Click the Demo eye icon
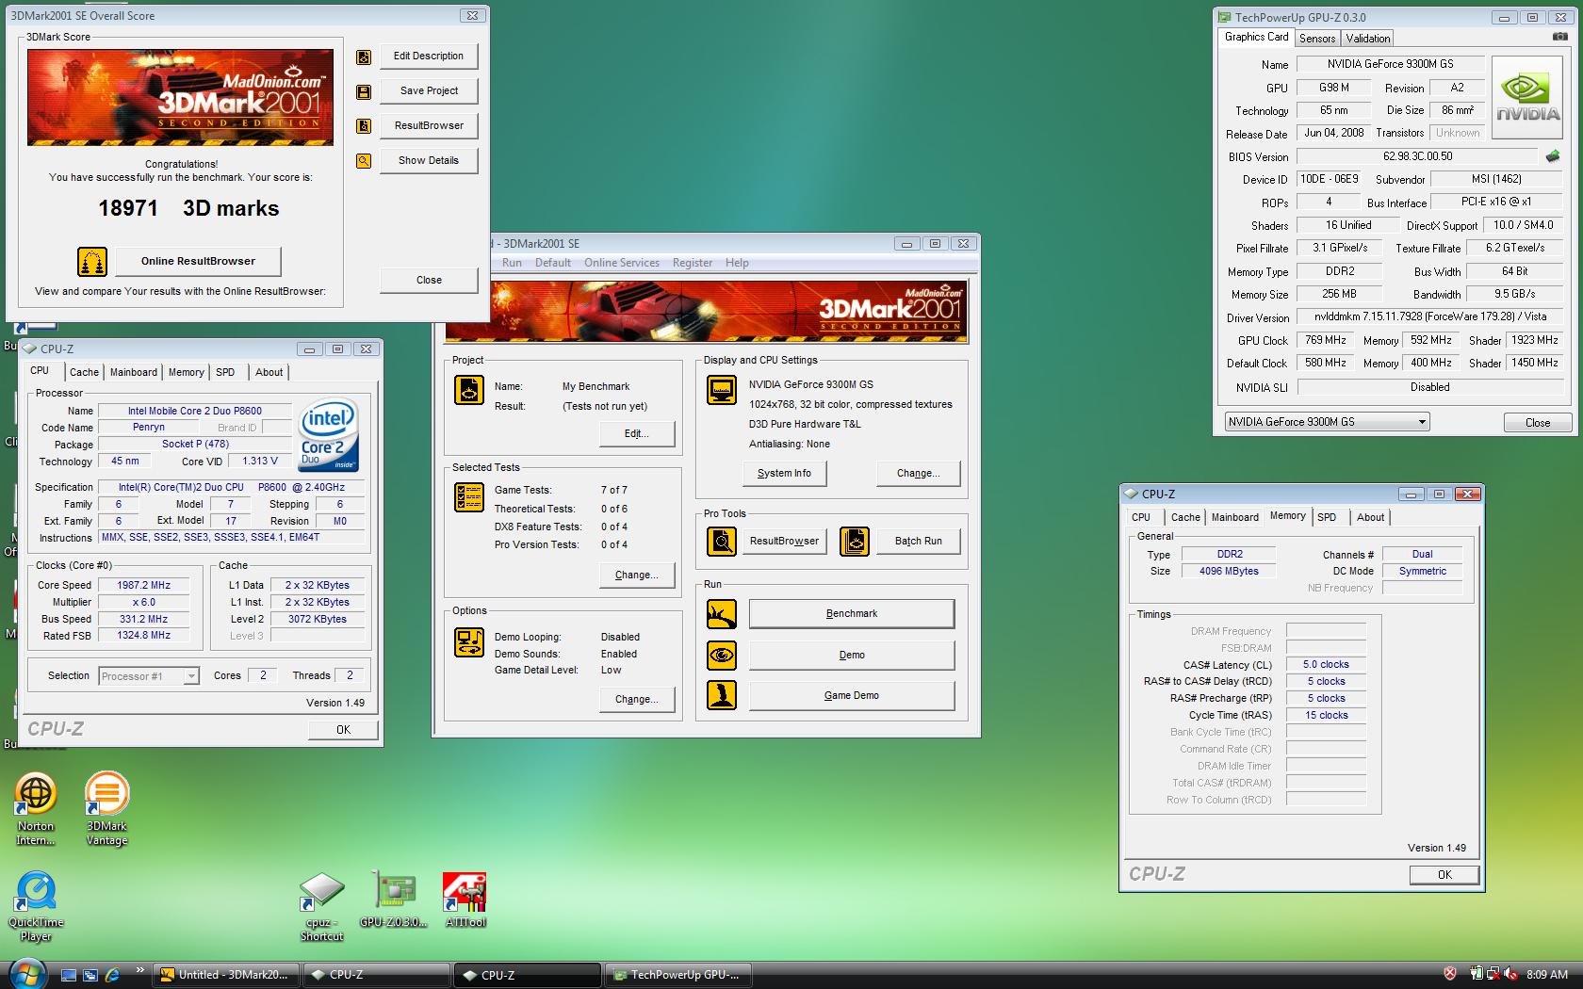 pyautogui.click(x=722, y=655)
